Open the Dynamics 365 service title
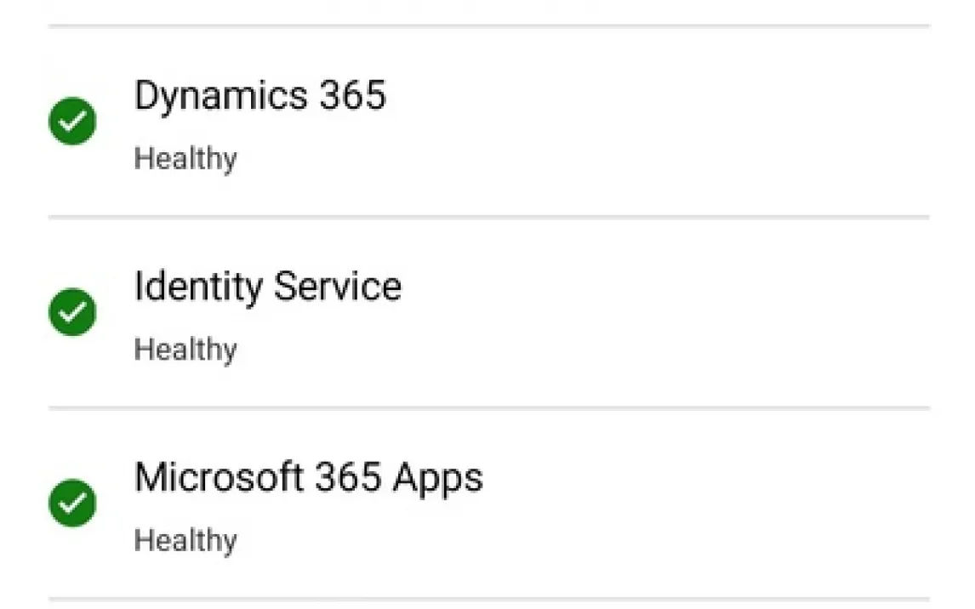Image resolution: width=975 pixels, height=609 pixels. tap(259, 95)
